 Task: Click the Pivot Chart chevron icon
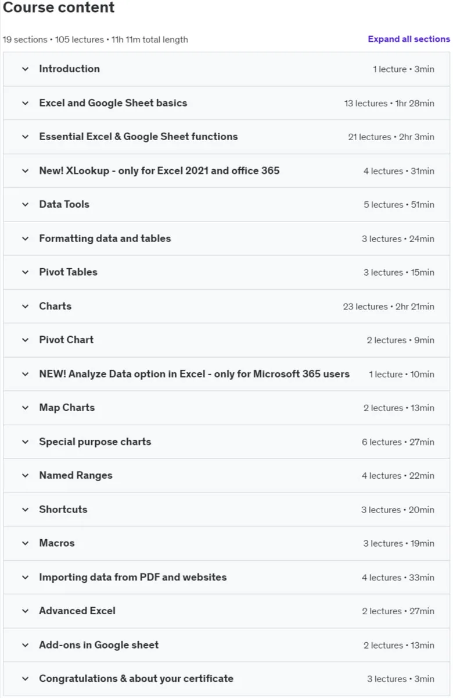coord(25,340)
